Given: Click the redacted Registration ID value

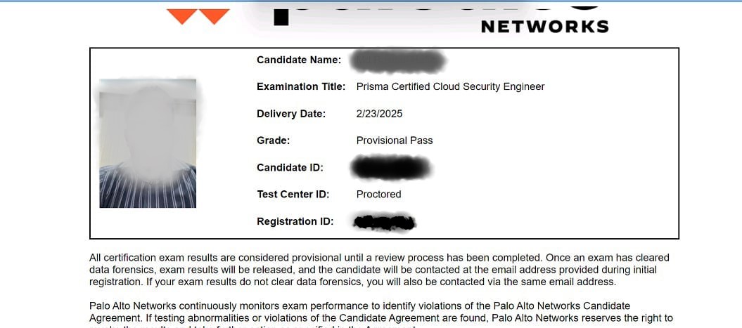Looking at the screenshot, I should [x=385, y=223].
